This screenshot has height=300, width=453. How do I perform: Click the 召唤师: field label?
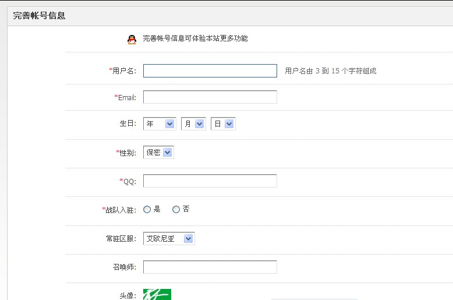pos(125,267)
